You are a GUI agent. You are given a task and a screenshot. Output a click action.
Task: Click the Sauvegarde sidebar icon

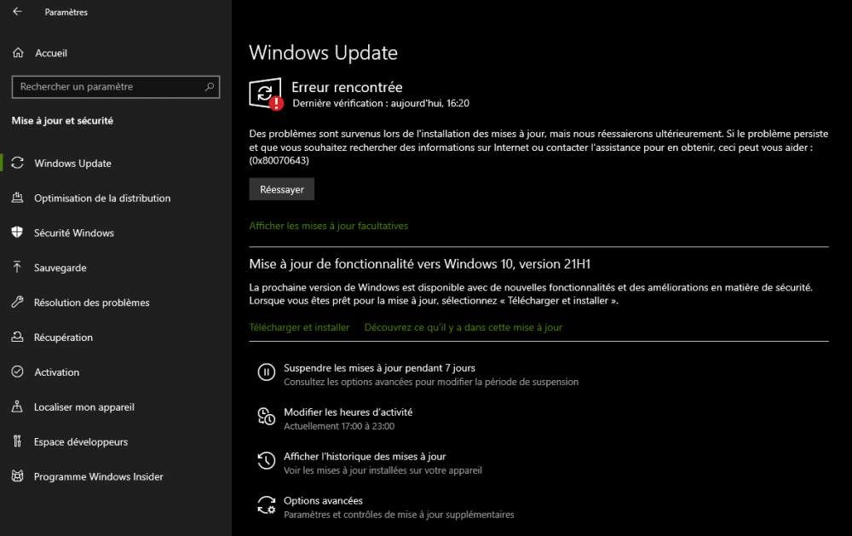(x=16, y=268)
